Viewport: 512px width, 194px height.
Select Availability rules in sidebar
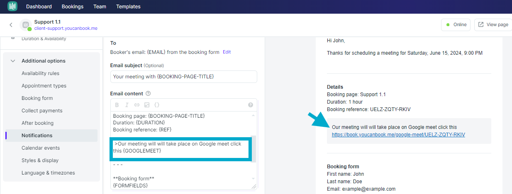(x=40, y=73)
